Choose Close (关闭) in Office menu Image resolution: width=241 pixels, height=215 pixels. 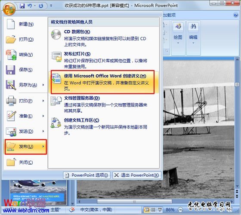pyautogui.click(x=25, y=163)
